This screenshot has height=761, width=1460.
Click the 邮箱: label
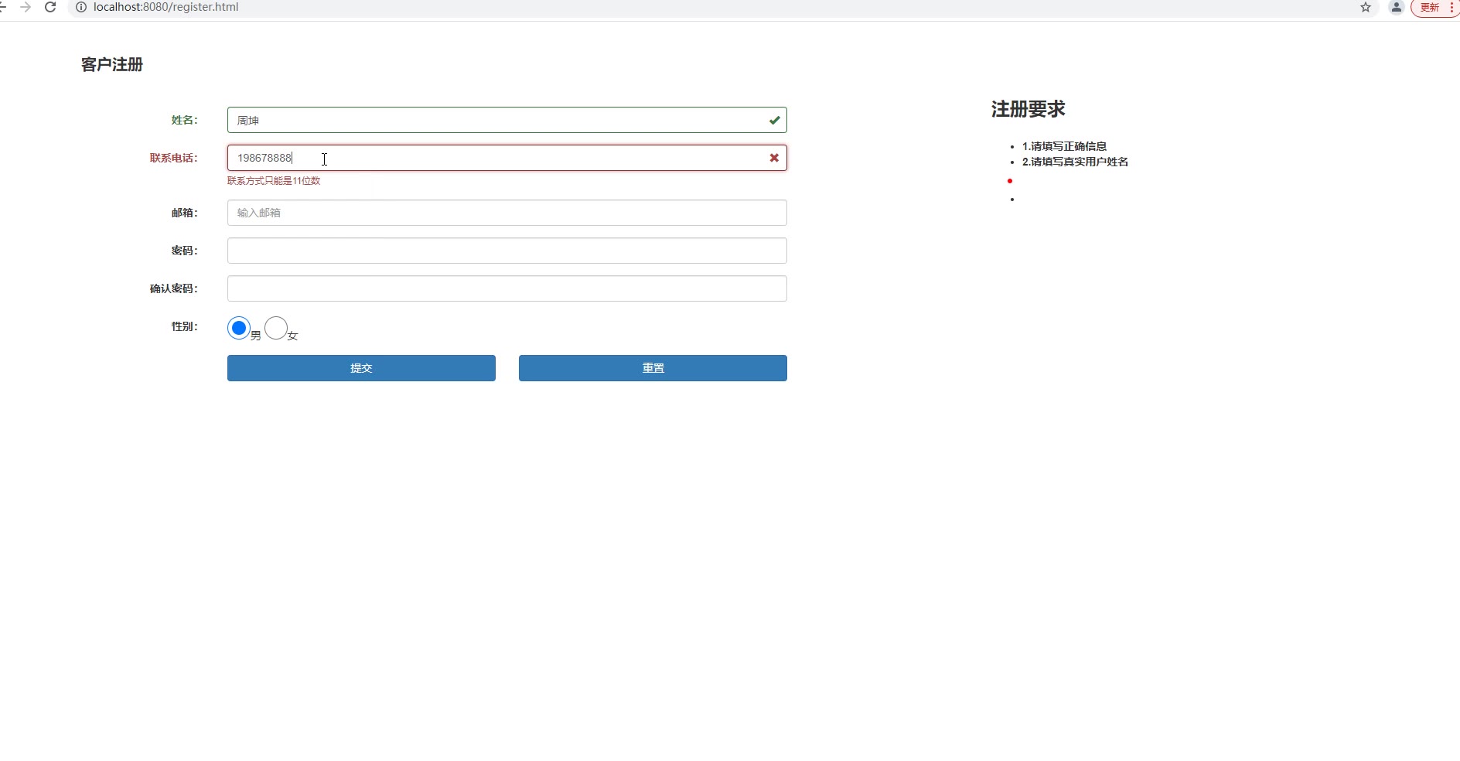click(185, 213)
